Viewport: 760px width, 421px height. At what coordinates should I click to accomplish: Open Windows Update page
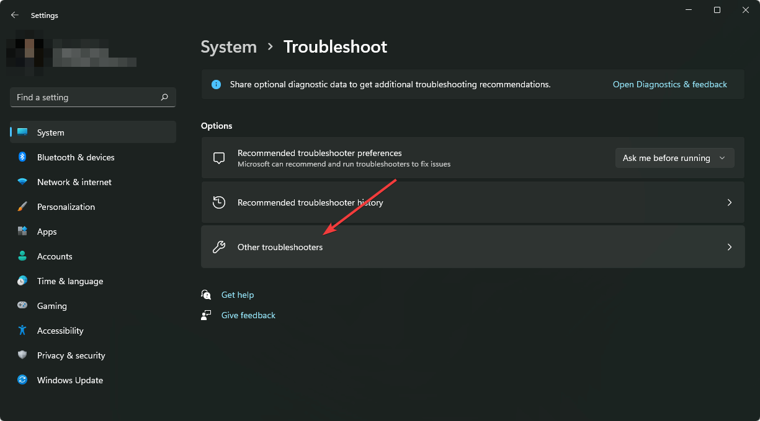(x=93, y=380)
